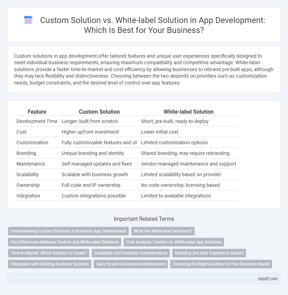288x295 pixels.
Task: Click the 'Scalability' row label
Action: pos(37,174)
